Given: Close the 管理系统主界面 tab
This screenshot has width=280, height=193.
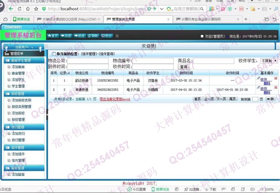Looking at the screenshot, I should [x=168, y=19].
